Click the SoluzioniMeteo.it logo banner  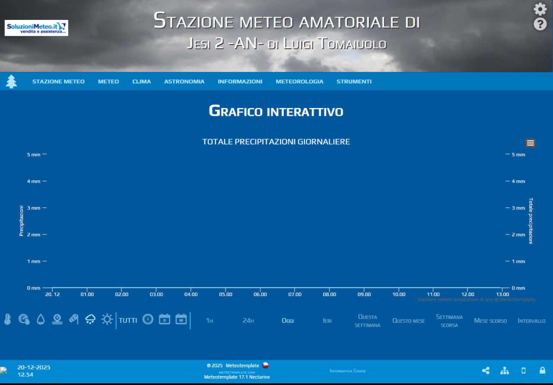tap(36, 28)
